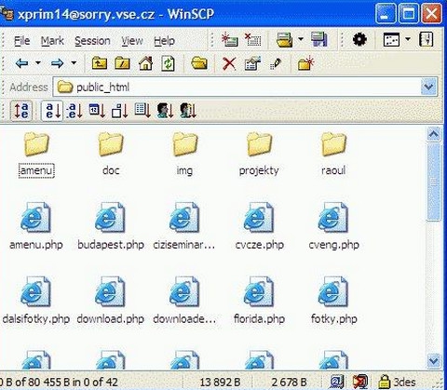Click the Create new folder icon
This screenshot has width=447, height=390.
[x=305, y=63]
